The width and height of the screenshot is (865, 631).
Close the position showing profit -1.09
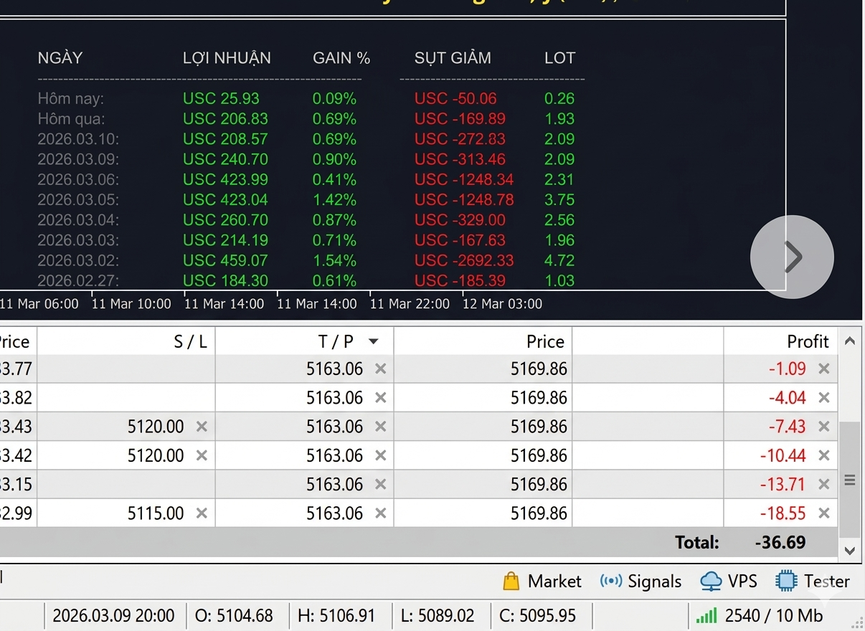[824, 369]
